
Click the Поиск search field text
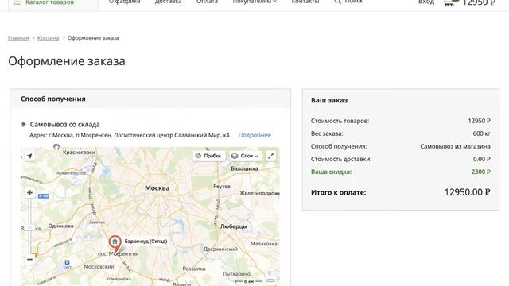tap(353, 2)
